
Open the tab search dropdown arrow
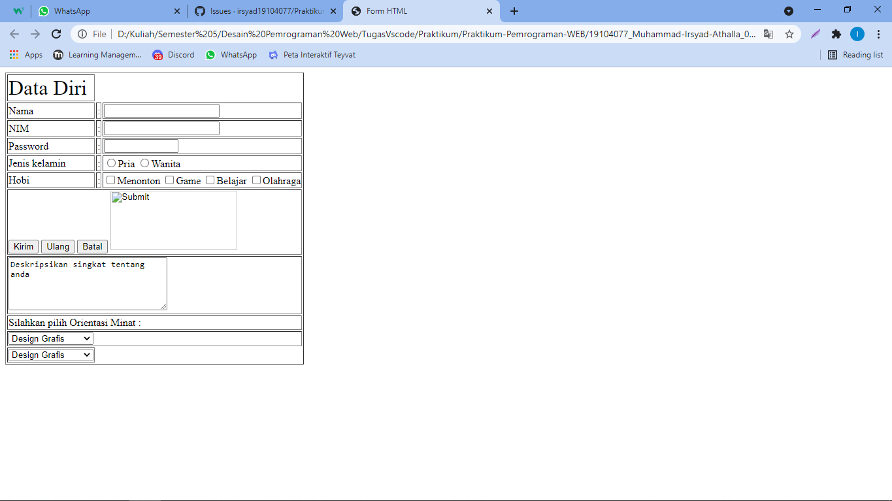point(789,11)
